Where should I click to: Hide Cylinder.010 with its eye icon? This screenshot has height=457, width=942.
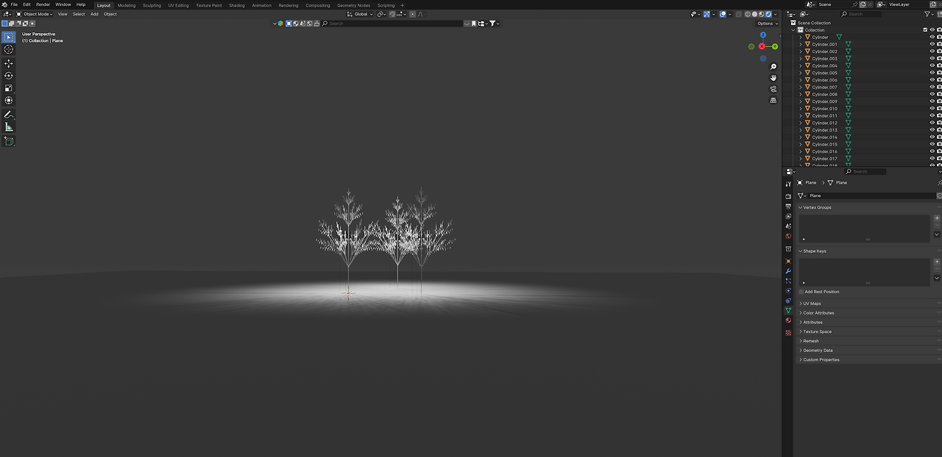pyautogui.click(x=932, y=109)
